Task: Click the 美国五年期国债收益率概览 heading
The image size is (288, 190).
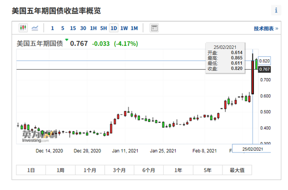Action: click(56, 11)
